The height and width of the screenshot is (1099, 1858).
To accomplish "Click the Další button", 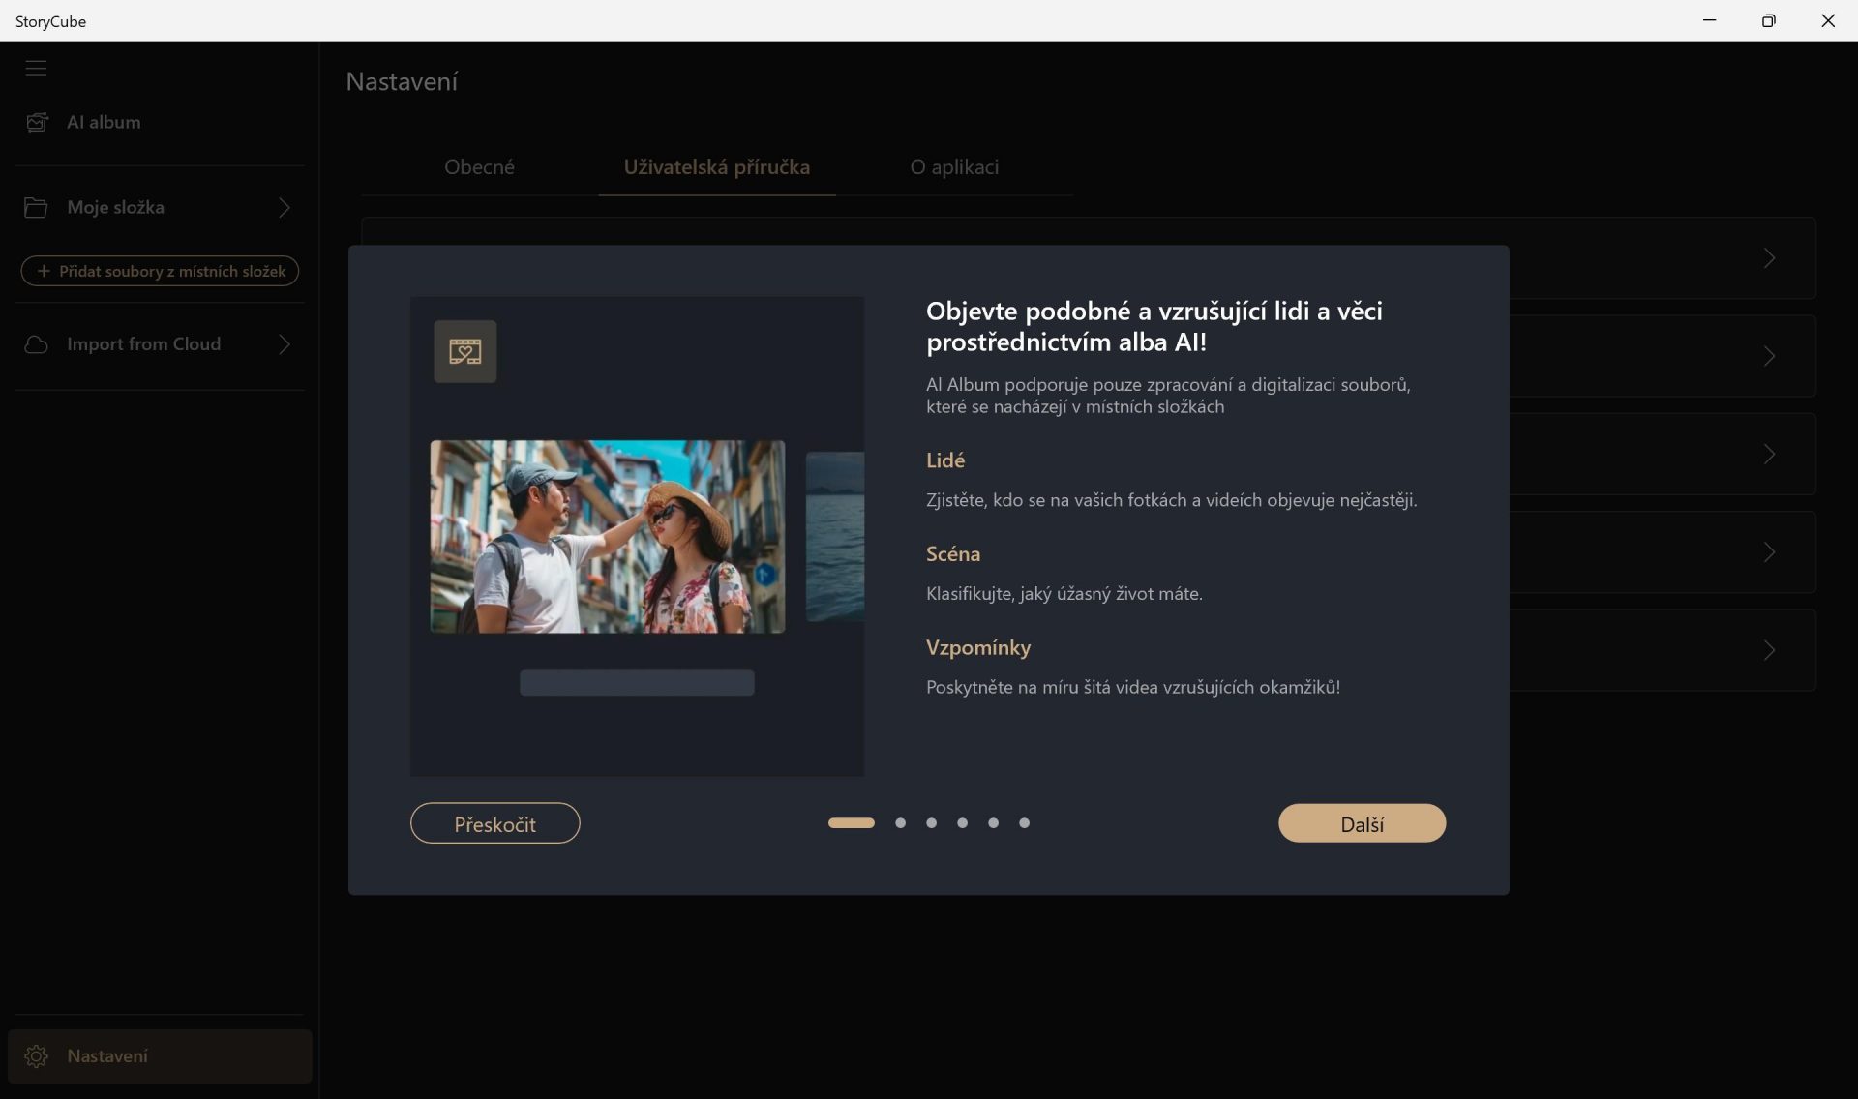I will pyautogui.click(x=1363, y=823).
